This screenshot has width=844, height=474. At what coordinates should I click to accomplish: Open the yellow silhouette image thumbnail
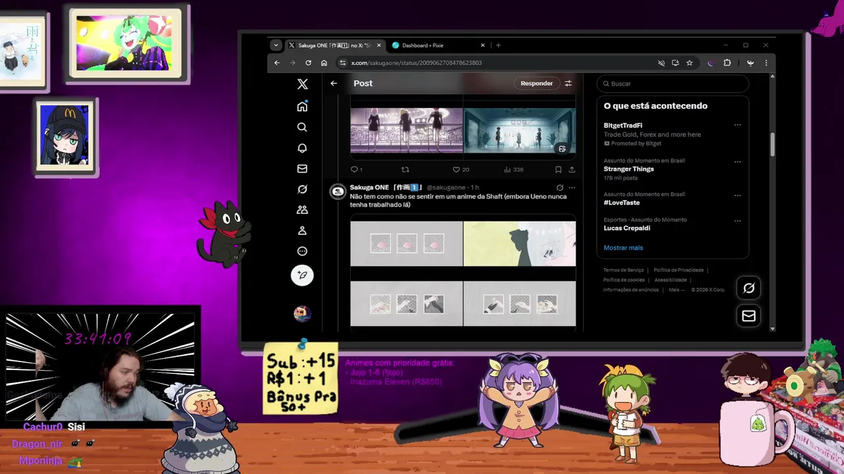pyautogui.click(x=520, y=244)
